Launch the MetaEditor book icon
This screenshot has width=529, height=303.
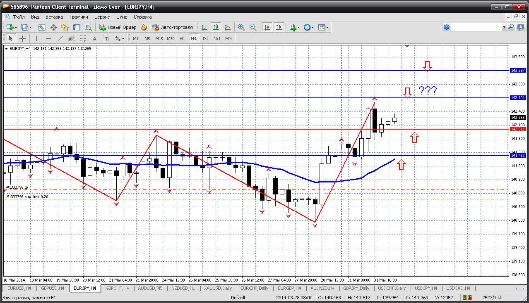click(x=144, y=27)
